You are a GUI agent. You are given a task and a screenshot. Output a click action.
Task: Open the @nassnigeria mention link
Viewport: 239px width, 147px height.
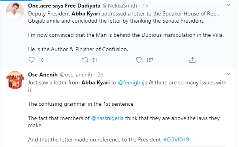pyautogui.click(x=107, y=118)
